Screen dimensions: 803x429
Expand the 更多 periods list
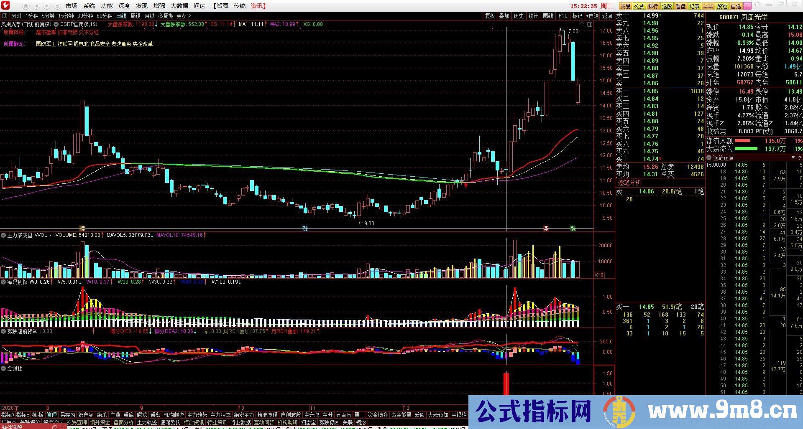click(184, 16)
